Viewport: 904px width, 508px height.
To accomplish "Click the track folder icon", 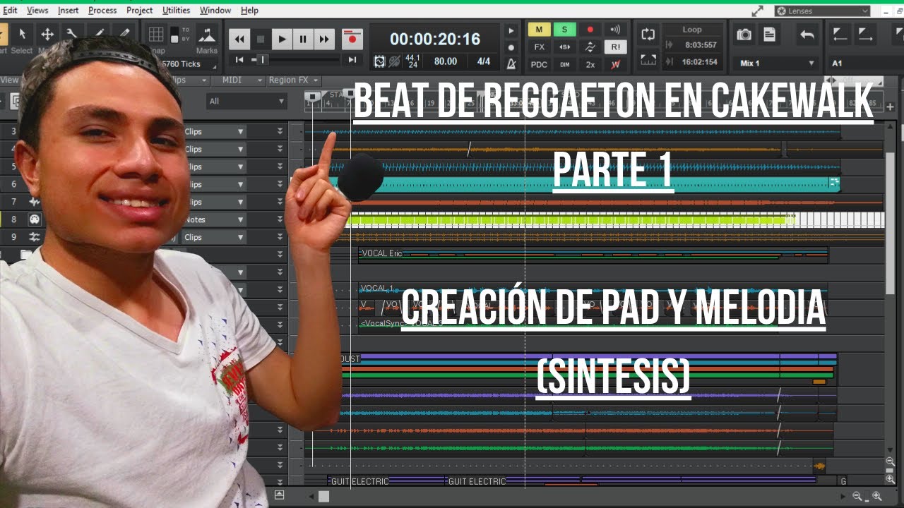I will point(26,255).
